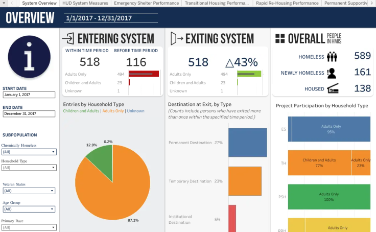Click the Entering System arrow-door icon
Viewport: 376px width, 232px height.
click(68, 39)
